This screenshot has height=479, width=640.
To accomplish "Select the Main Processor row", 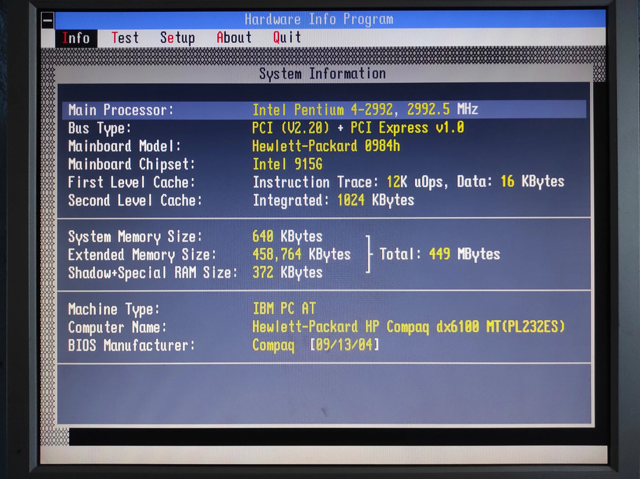I will click(x=324, y=109).
